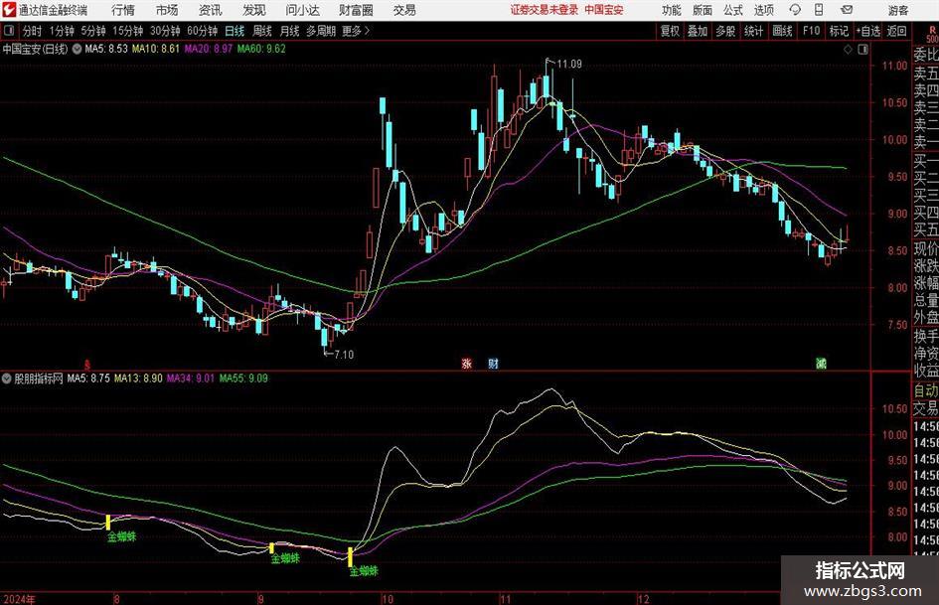Image resolution: width=939 pixels, height=605 pixels.
Task: Open the headset customer service icon
Action: click(x=795, y=10)
